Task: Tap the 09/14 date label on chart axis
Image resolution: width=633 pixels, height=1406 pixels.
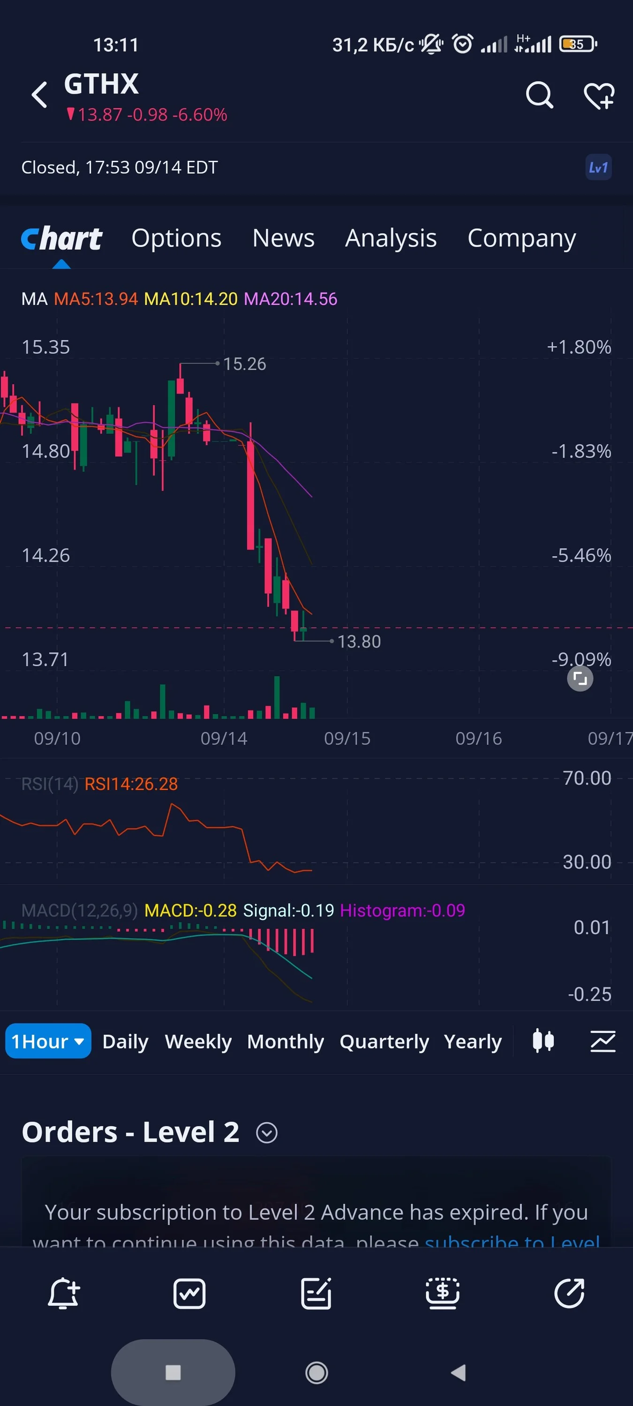Action: [x=224, y=739]
